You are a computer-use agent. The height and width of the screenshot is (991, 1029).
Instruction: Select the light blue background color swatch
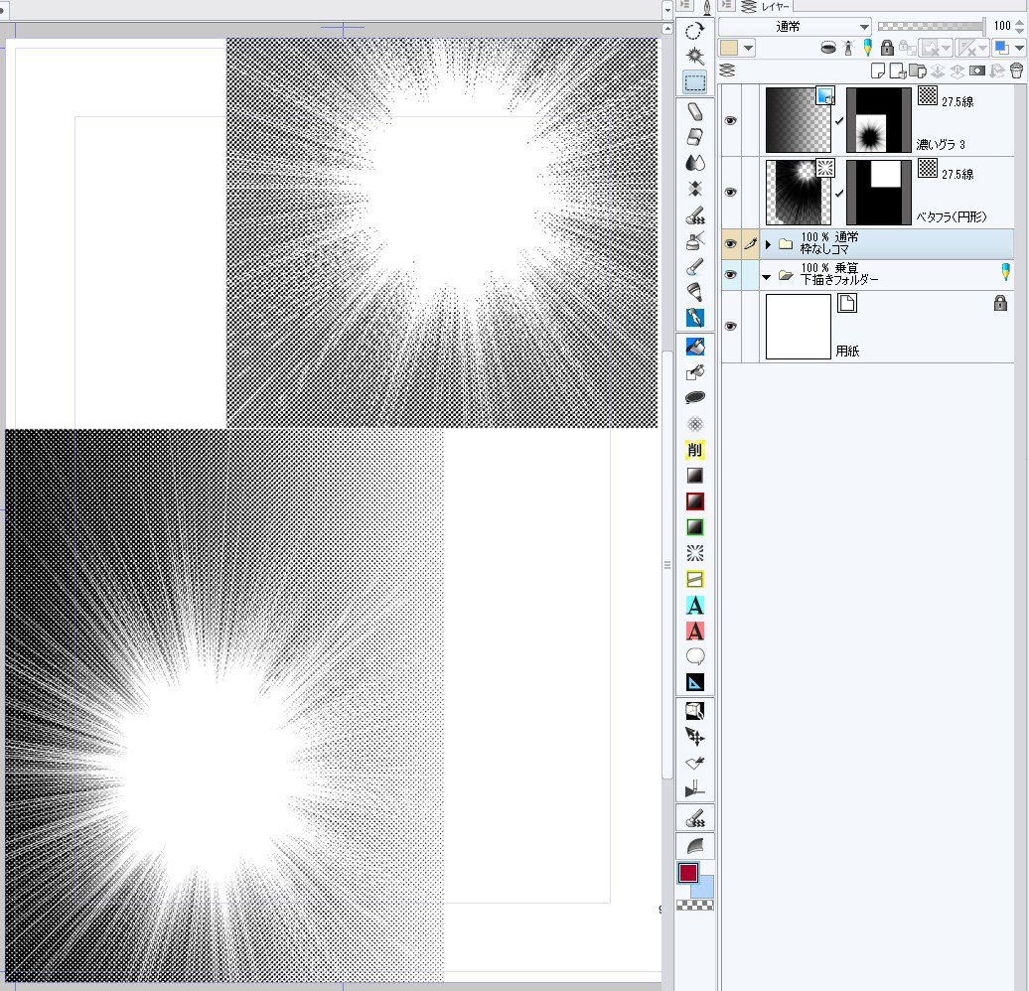tap(704, 888)
